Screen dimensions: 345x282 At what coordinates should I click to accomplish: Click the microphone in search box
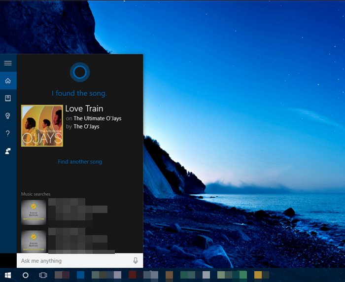coord(136,261)
